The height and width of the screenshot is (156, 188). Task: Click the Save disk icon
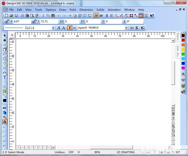16,16
